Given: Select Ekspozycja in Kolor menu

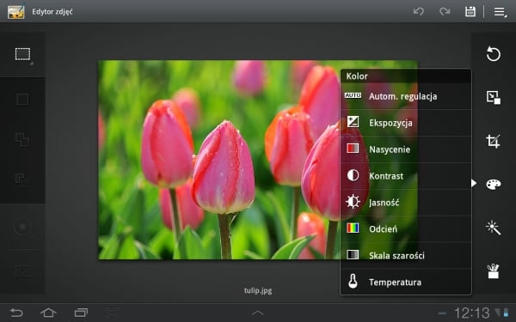Looking at the screenshot, I should [x=406, y=123].
